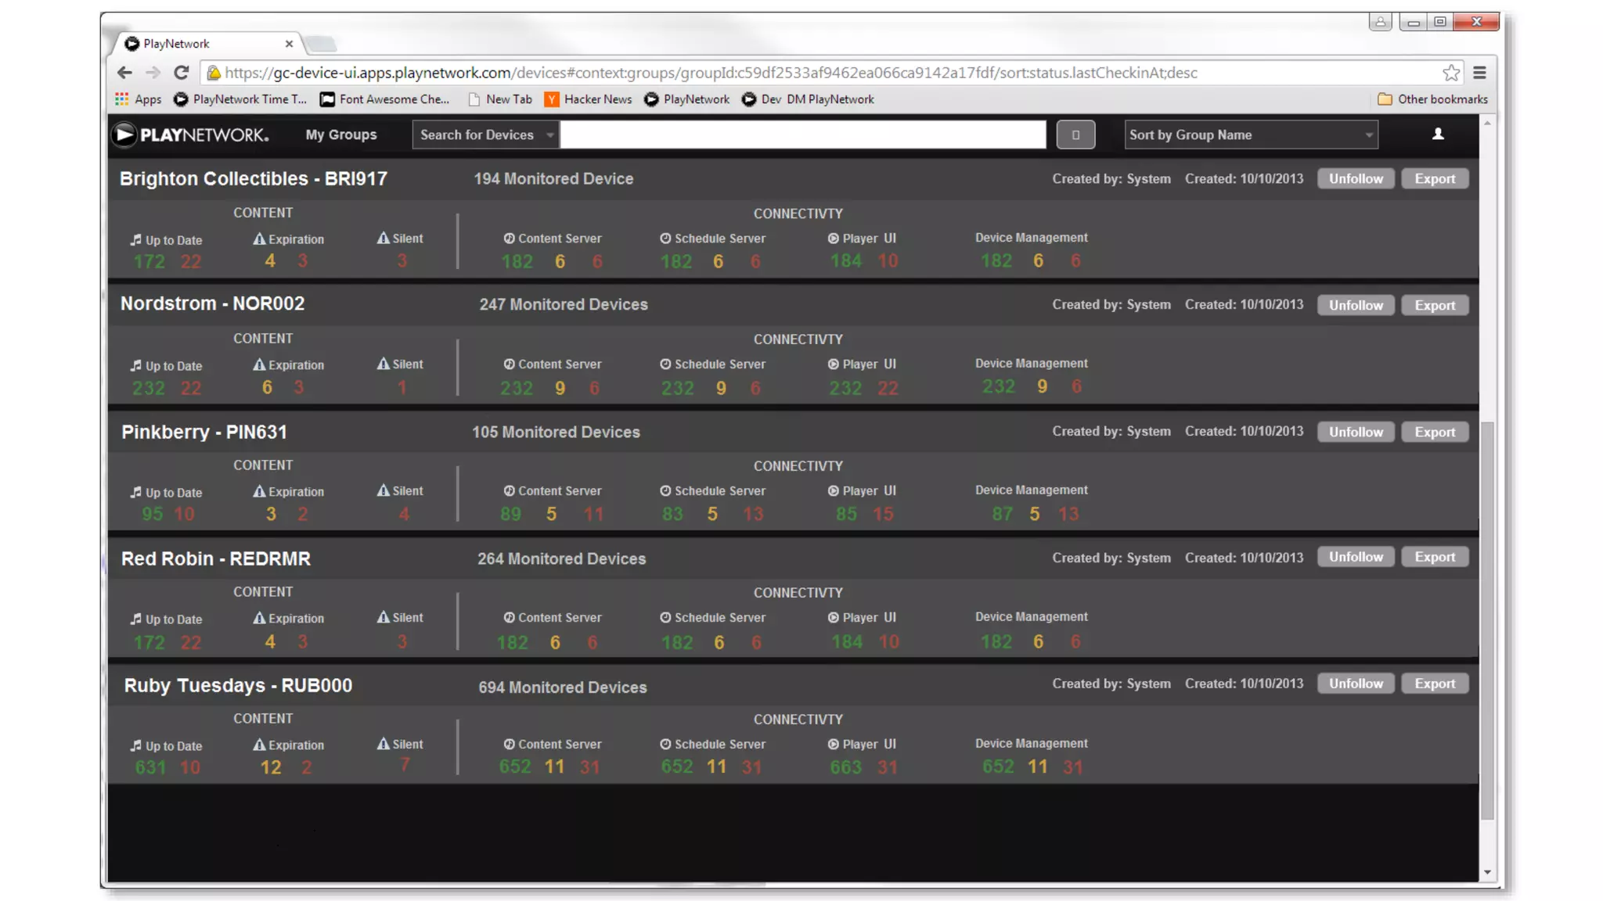
Task: Open the user profile icon
Action: [1438, 135]
